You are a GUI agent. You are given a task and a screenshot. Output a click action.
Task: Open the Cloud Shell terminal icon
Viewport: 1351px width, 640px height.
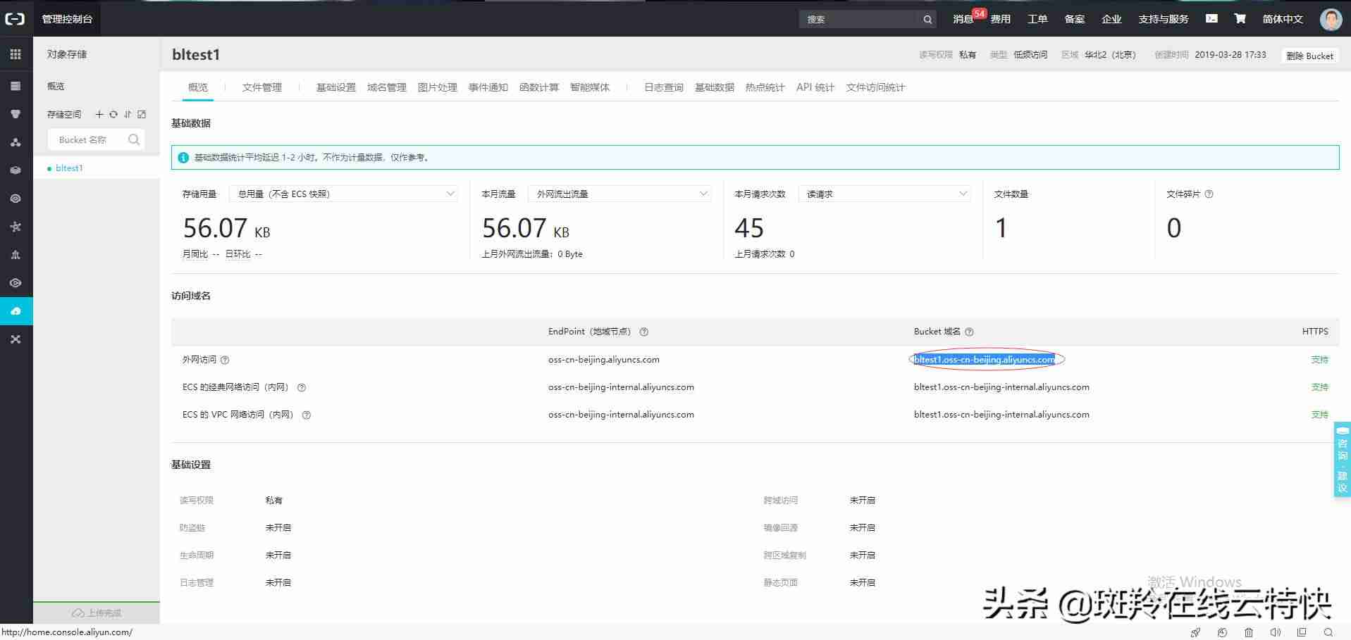[1211, 19]
